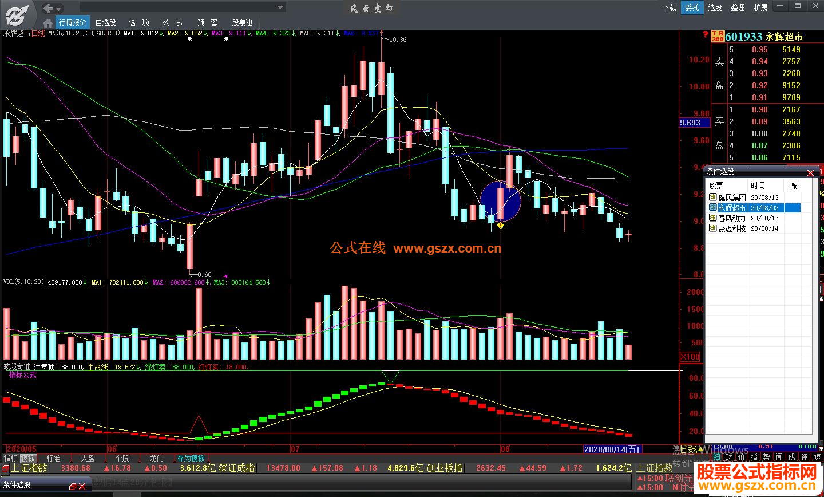This screenshot has height=497, width=824.
Task: Click 上证指数 in the status bar
Action: click(x=30, y=468)
